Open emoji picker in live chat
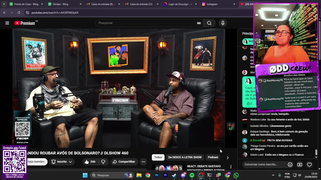 (290, 164)
